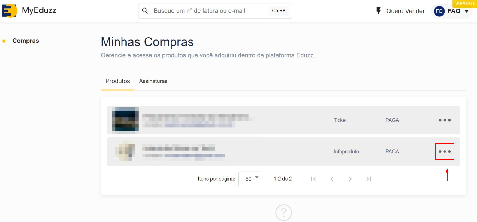Screen dimensions: 477x222
Task: Click the search magnifier icon
Action: (145, 11)
